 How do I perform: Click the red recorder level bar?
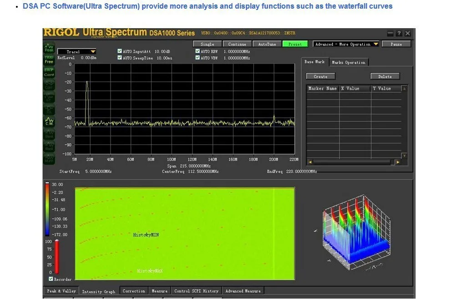57,257
